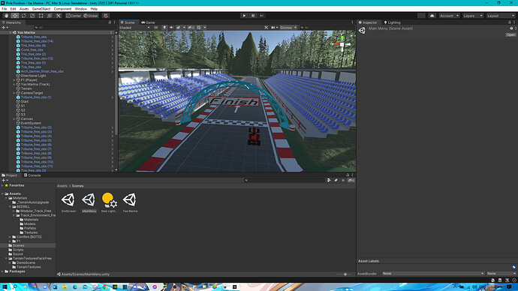This screenshot has width=518, height=291.
Task: Select the Rect tool in the toolbar
Action: click(41, 16)
